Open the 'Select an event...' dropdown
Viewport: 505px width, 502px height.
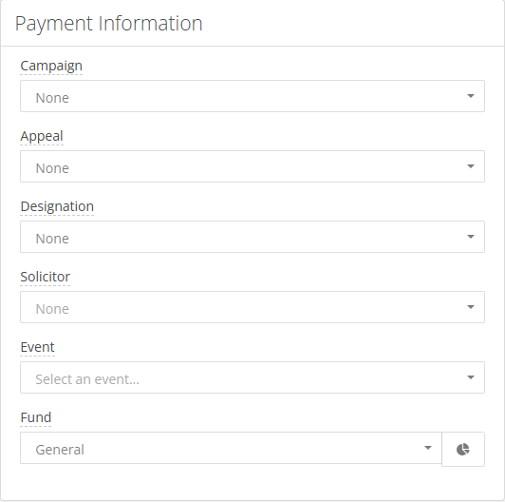252,377
